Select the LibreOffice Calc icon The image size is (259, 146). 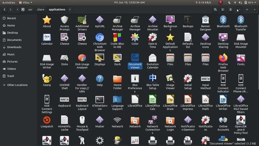click(153, 99)
